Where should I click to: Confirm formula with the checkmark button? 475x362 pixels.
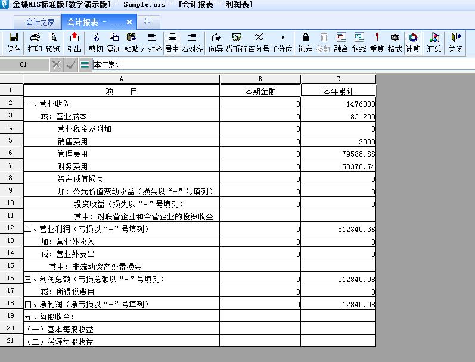pyautogui.click(x=71, y=64)
